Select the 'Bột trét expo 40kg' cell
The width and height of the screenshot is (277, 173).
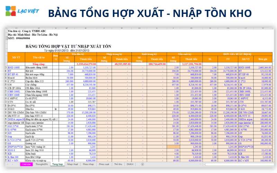pos(39,74)
